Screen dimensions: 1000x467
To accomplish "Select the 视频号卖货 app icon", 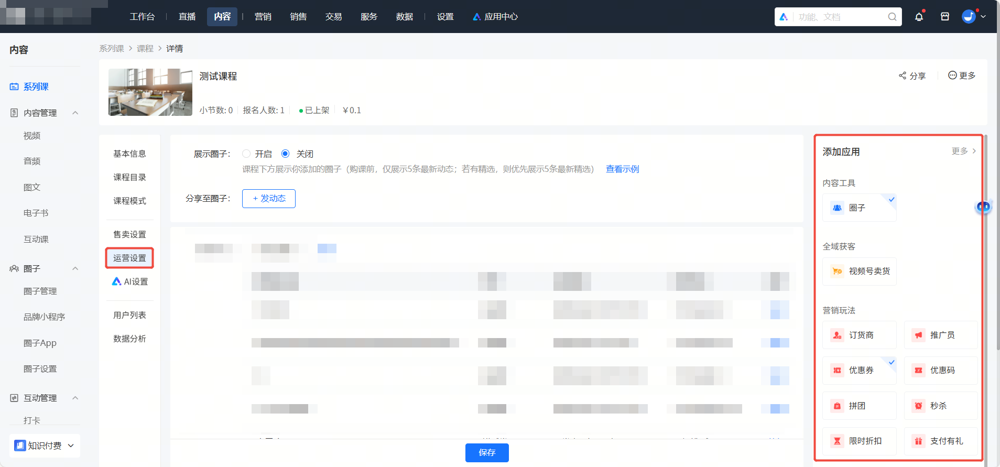I will pos(838,271).
